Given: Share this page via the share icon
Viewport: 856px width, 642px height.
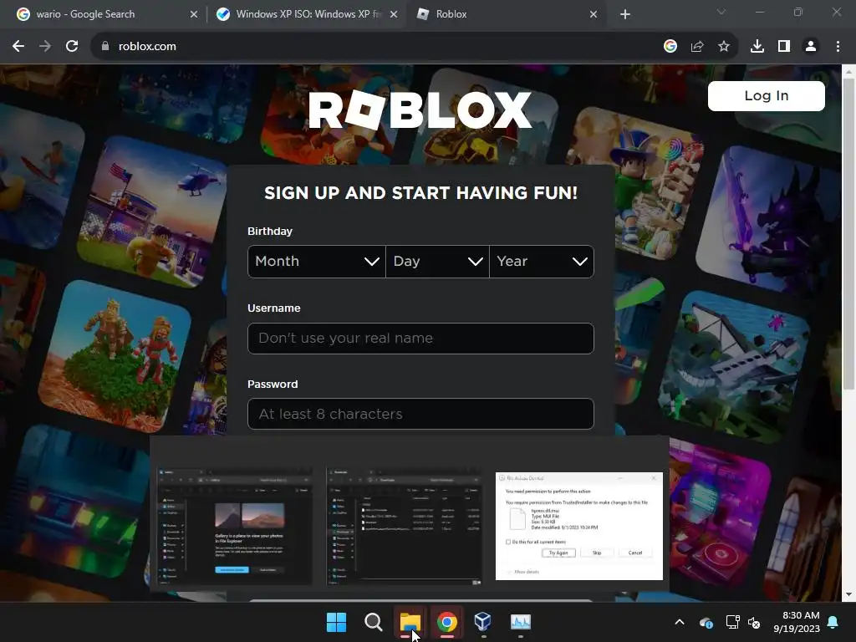Looking at the screenshot, I should (x=697, y=47).
